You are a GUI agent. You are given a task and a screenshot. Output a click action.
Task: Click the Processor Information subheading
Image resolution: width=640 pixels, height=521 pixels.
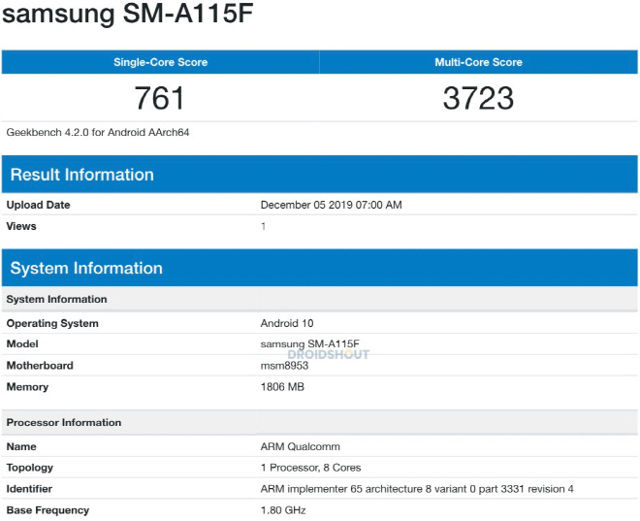[320, 423]
